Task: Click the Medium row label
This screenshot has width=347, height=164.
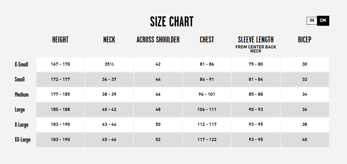Action: pyautogui.click(x=22, y=94)
